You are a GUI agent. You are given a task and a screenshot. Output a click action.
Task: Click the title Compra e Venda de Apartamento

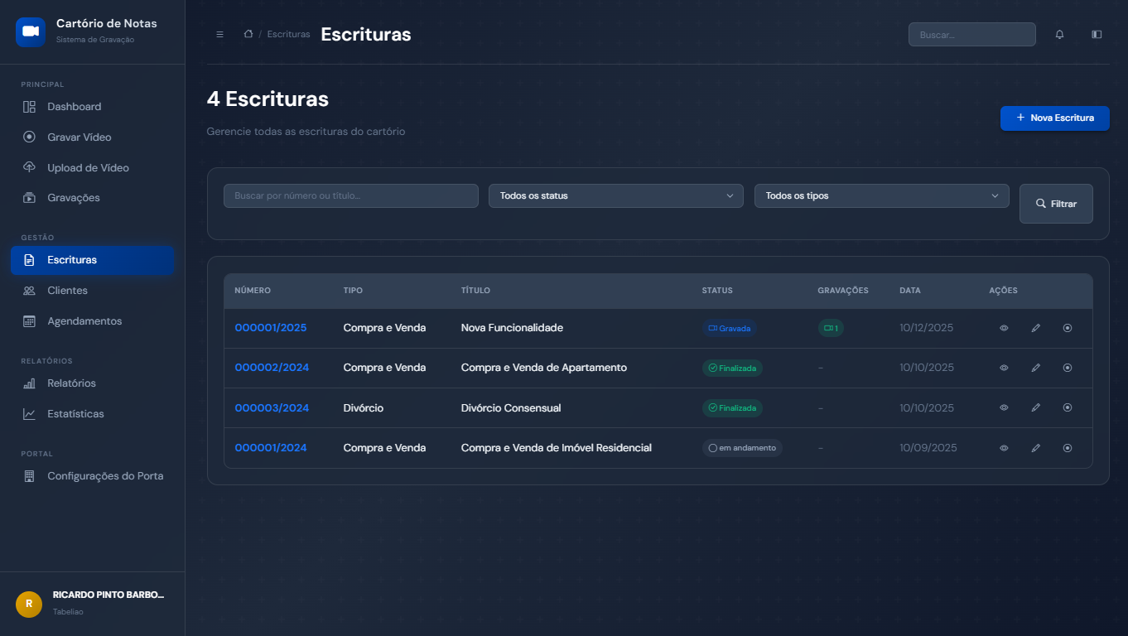544,368
